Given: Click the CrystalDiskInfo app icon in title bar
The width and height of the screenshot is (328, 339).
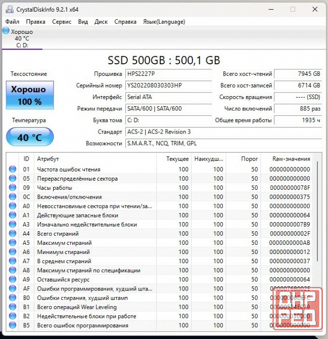Looking at the screenshot, I should pos(10,10).
